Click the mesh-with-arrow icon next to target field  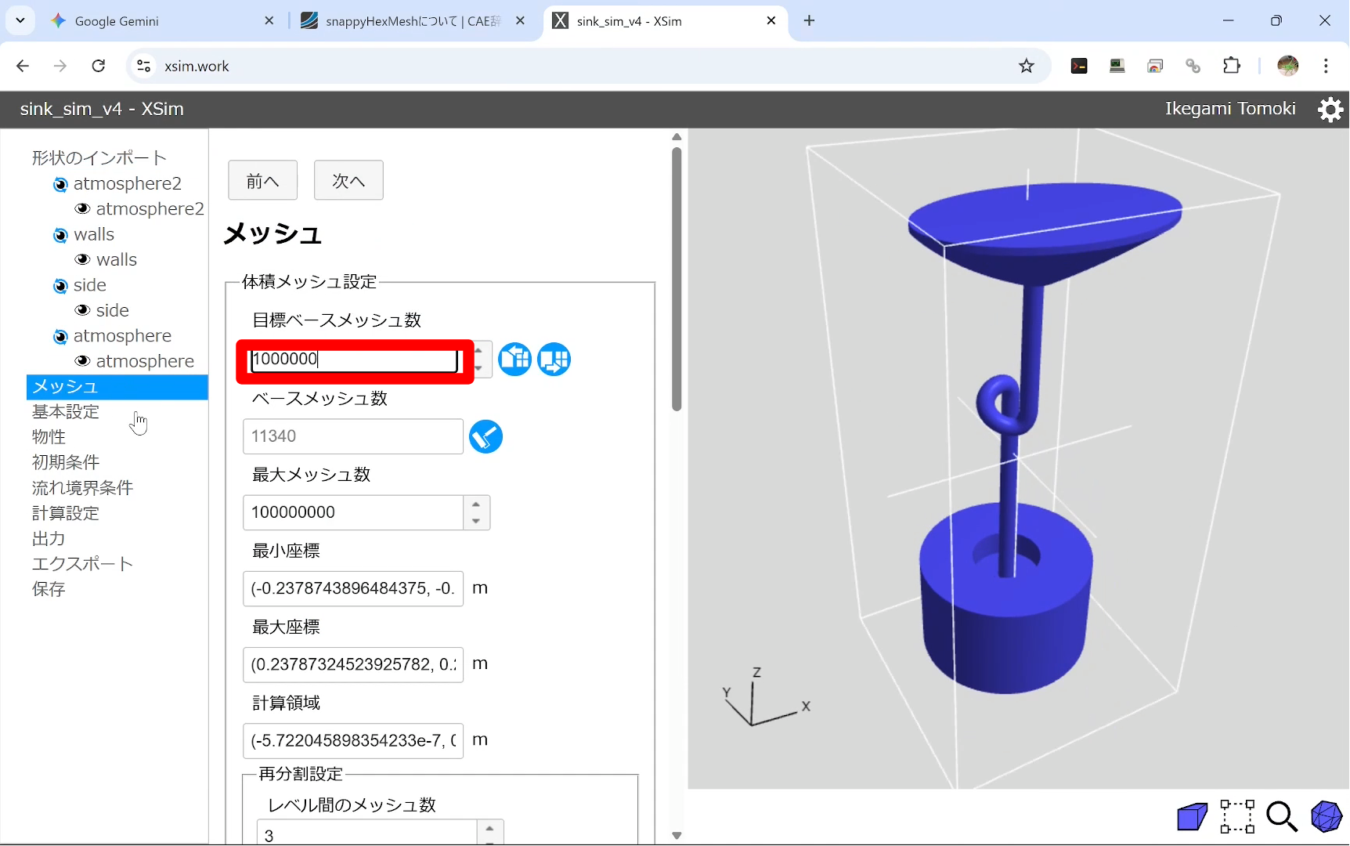coord(554,360)
